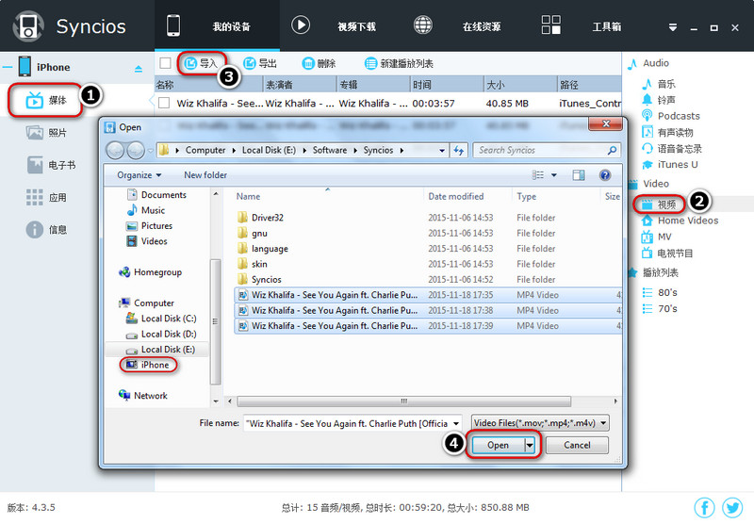Collapse the iPhone device tree
754x524 pixels.
(x=7, y=67)
